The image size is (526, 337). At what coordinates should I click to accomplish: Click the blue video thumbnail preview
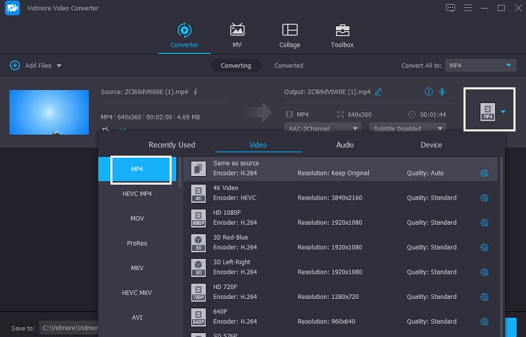tap(49, 112)
